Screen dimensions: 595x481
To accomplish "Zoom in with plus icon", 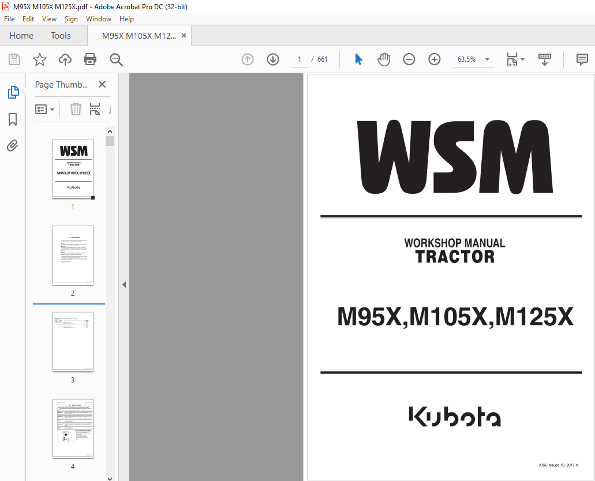I will coord(434,59).
